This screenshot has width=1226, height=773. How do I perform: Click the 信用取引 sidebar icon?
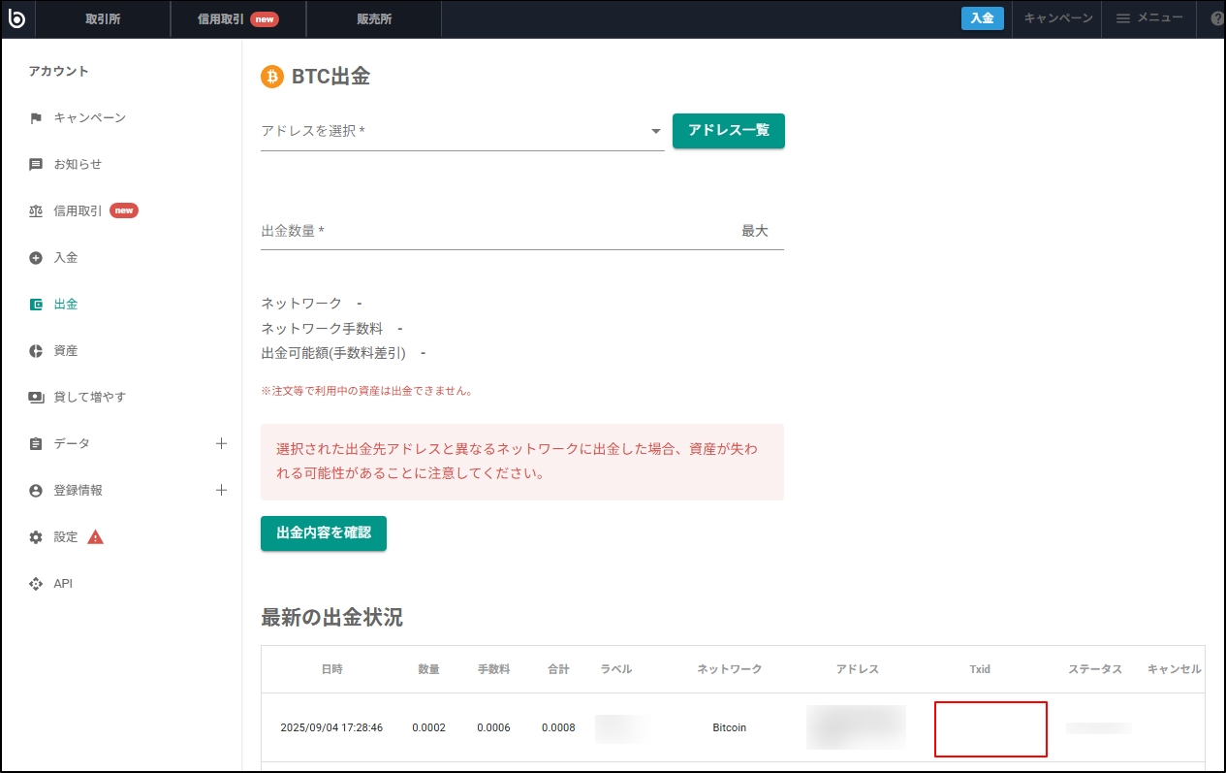tap(36, 210)
